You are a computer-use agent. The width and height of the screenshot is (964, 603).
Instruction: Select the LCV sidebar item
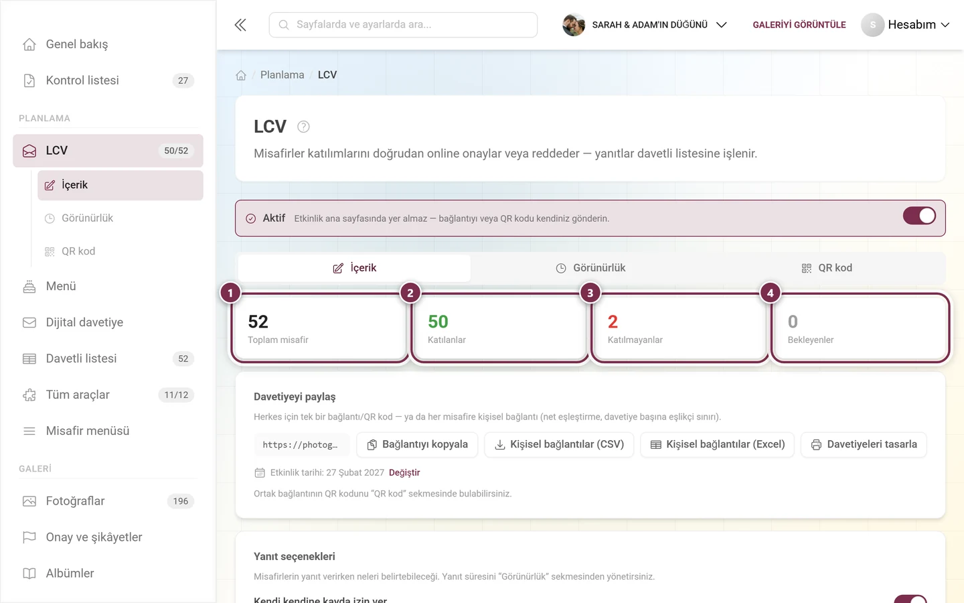pyautogui.click(x=108, y=151)
